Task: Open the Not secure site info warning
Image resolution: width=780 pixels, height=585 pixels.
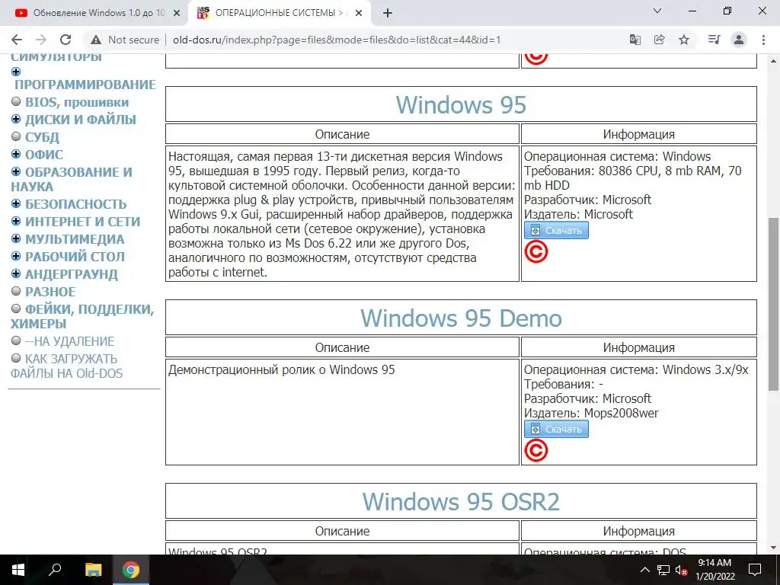Action: click(125, 40)
